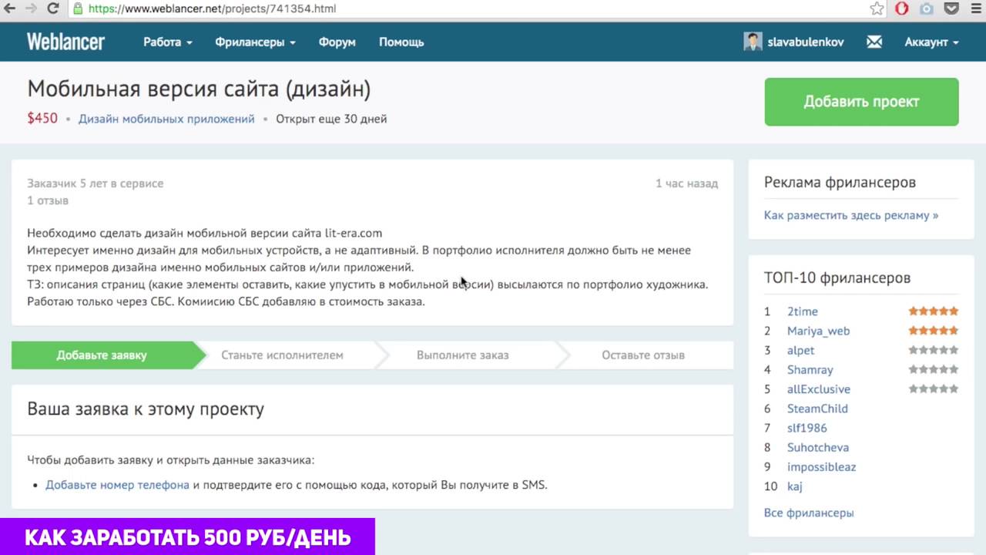The height and width of the screenshot is (555, 986).
Task: Expand the Аккаунт dropdown menu
Action: coord(931,42)
